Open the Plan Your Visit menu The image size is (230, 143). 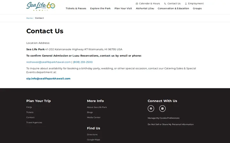point(123,9)
